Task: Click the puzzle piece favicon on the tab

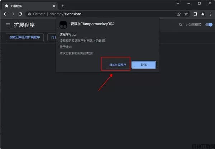Action: pyautogui.click(x=6, y=6)
